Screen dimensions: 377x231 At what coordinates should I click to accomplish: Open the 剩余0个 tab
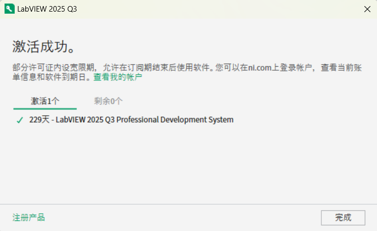pos(108,101)
